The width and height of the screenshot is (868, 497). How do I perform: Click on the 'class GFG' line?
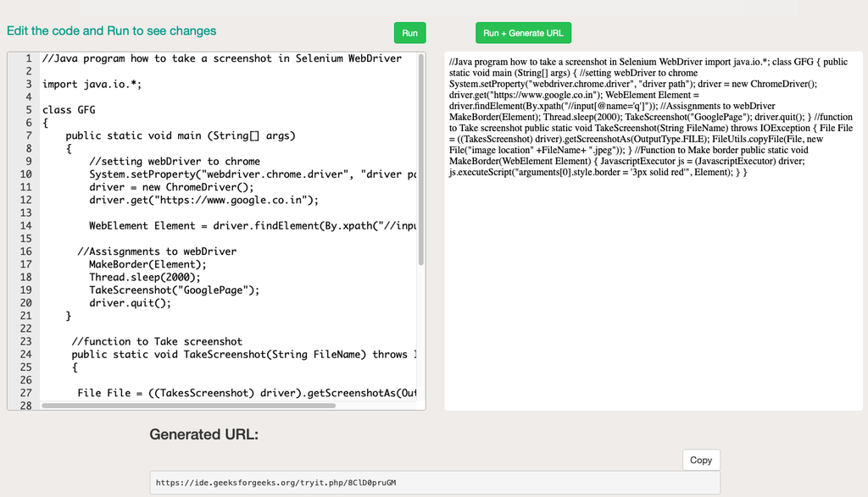69,110
